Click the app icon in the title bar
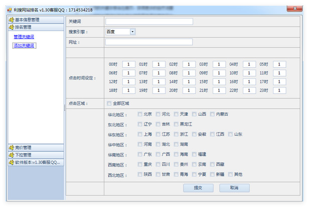 [9, 10]
